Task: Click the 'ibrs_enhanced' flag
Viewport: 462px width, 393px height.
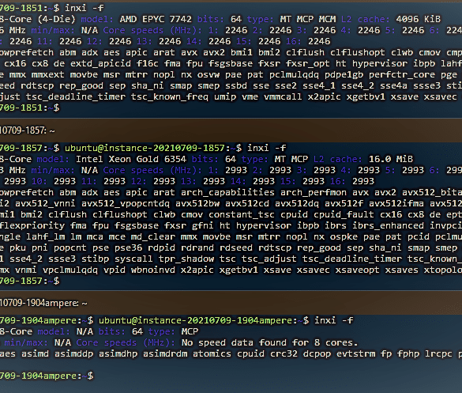Action: coord(388,225)
